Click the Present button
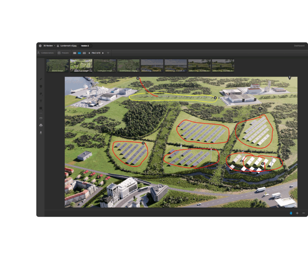This screenshot has width=308, height=259. [63, 53]
